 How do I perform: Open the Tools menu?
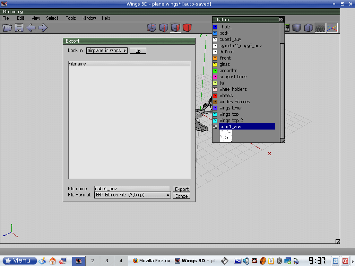pyautogui.click(x=71, y=18)
